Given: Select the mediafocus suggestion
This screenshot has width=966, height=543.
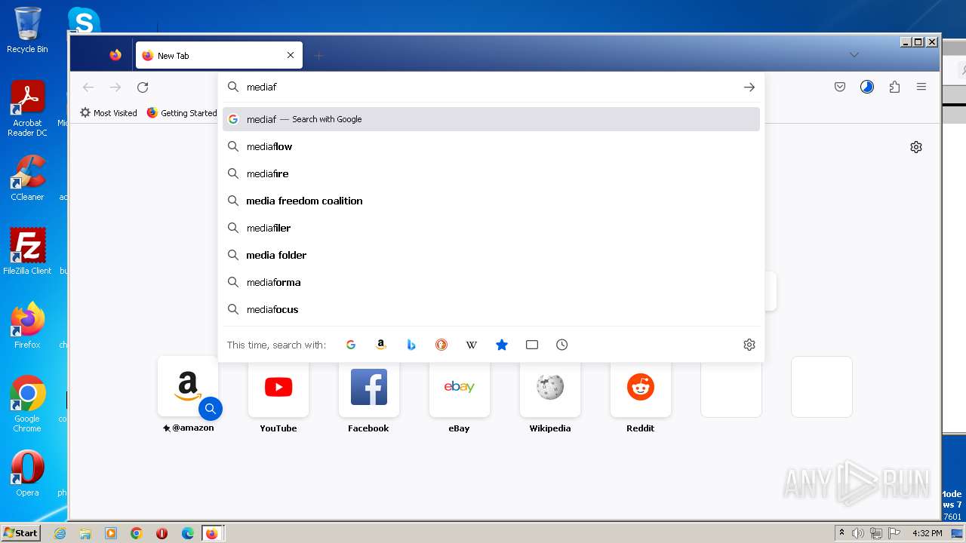Looking at the screenshot, I should coord(491,309).
